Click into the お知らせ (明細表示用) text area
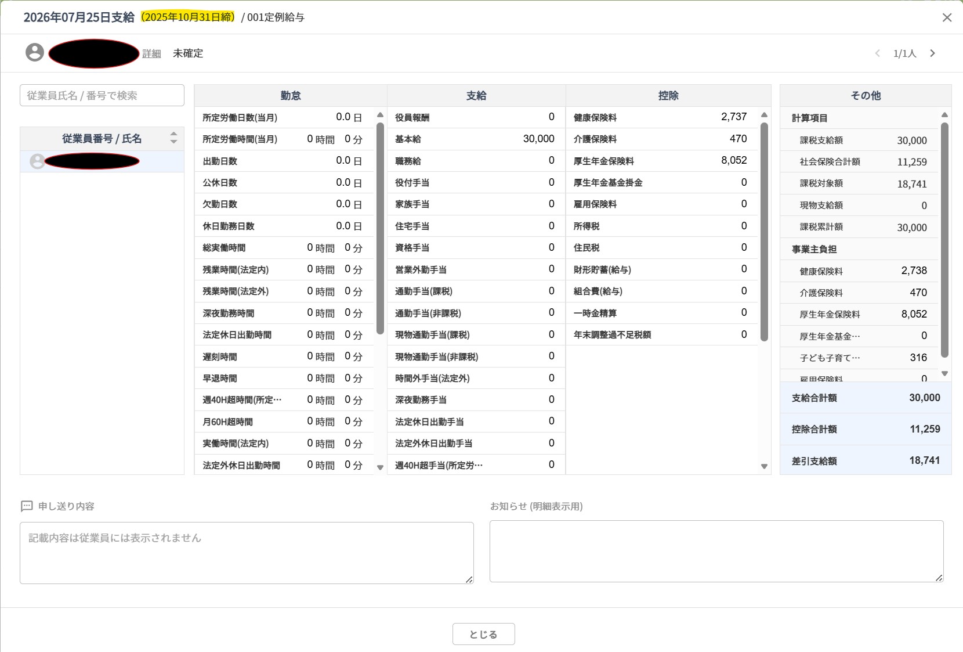963x652 pixels. pyautogui.click(x=716, y=552)
